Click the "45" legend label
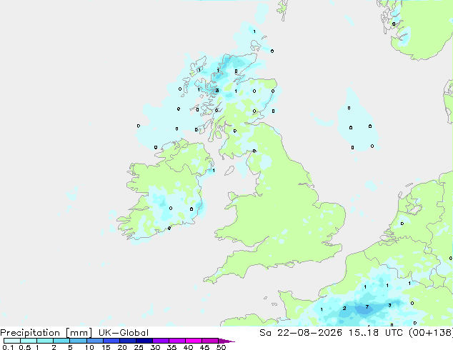Image resolution: width=453 pixels, height=350 pixels. click(204, 347)
